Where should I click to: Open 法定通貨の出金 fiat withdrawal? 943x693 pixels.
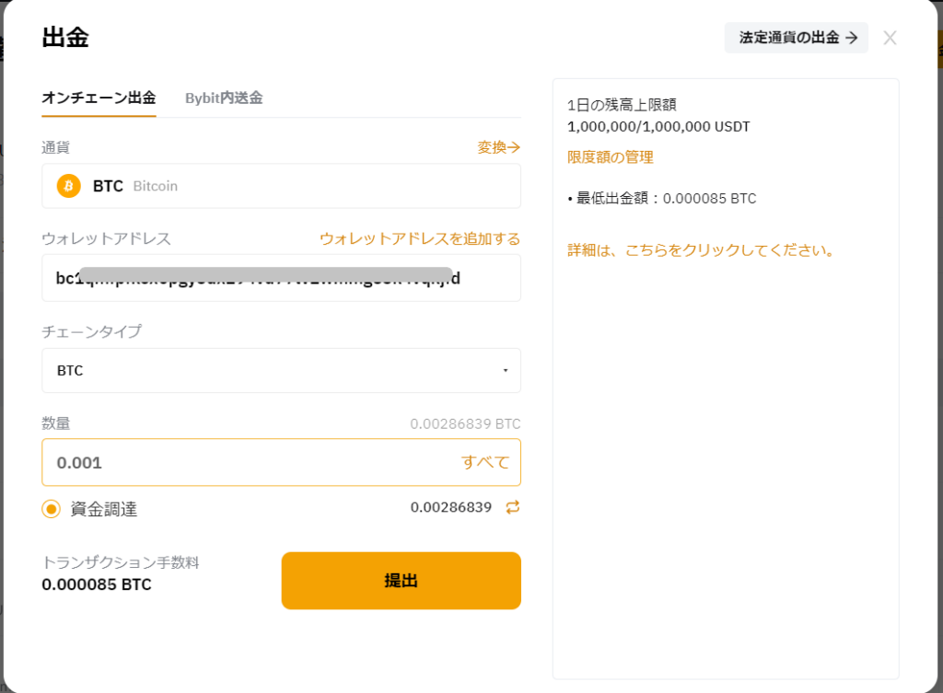pyautogui.click(x=797, y=37)
